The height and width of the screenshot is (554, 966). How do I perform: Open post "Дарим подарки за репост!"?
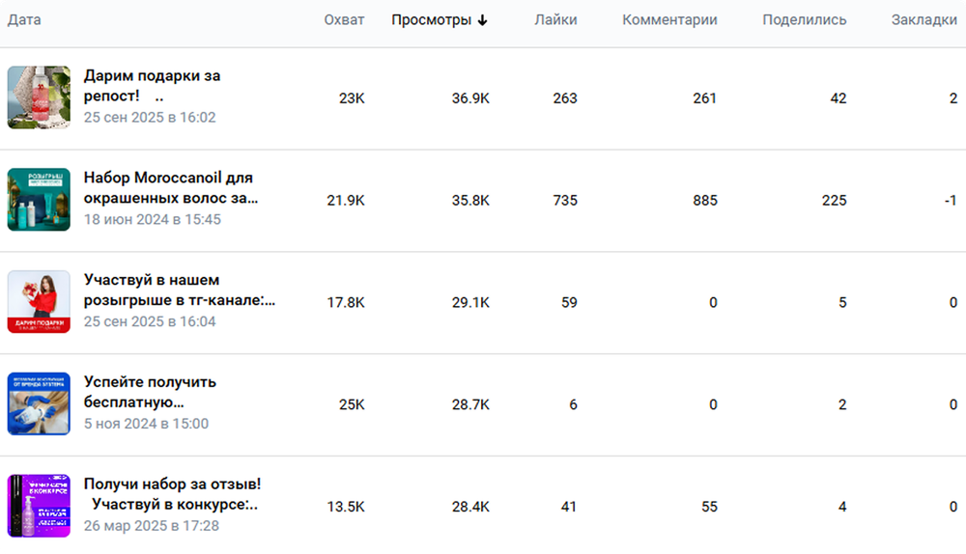153,86
